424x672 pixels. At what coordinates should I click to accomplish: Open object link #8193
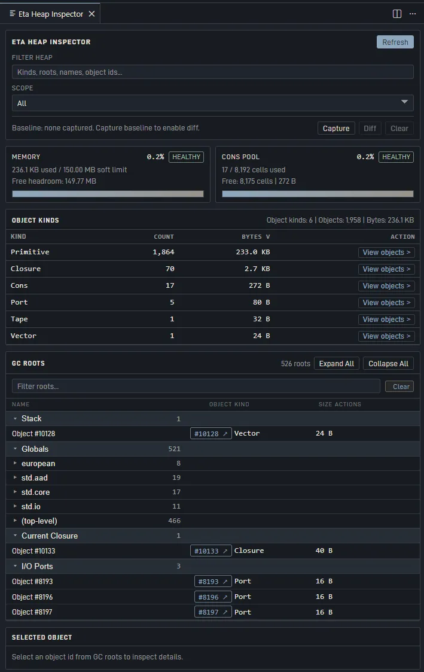[x=213, y=582]
